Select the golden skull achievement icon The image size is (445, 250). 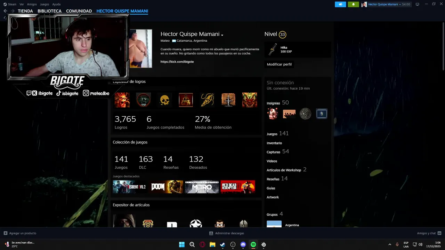click(x=164, y=100)
